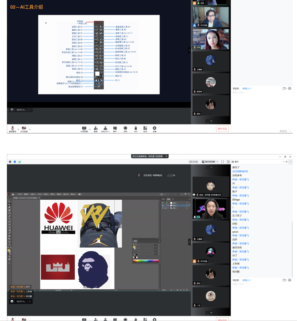Open the 所有人 recipient dropdown in lower chat
This screenshot has height=321, width=297.
tap(246, 280)
